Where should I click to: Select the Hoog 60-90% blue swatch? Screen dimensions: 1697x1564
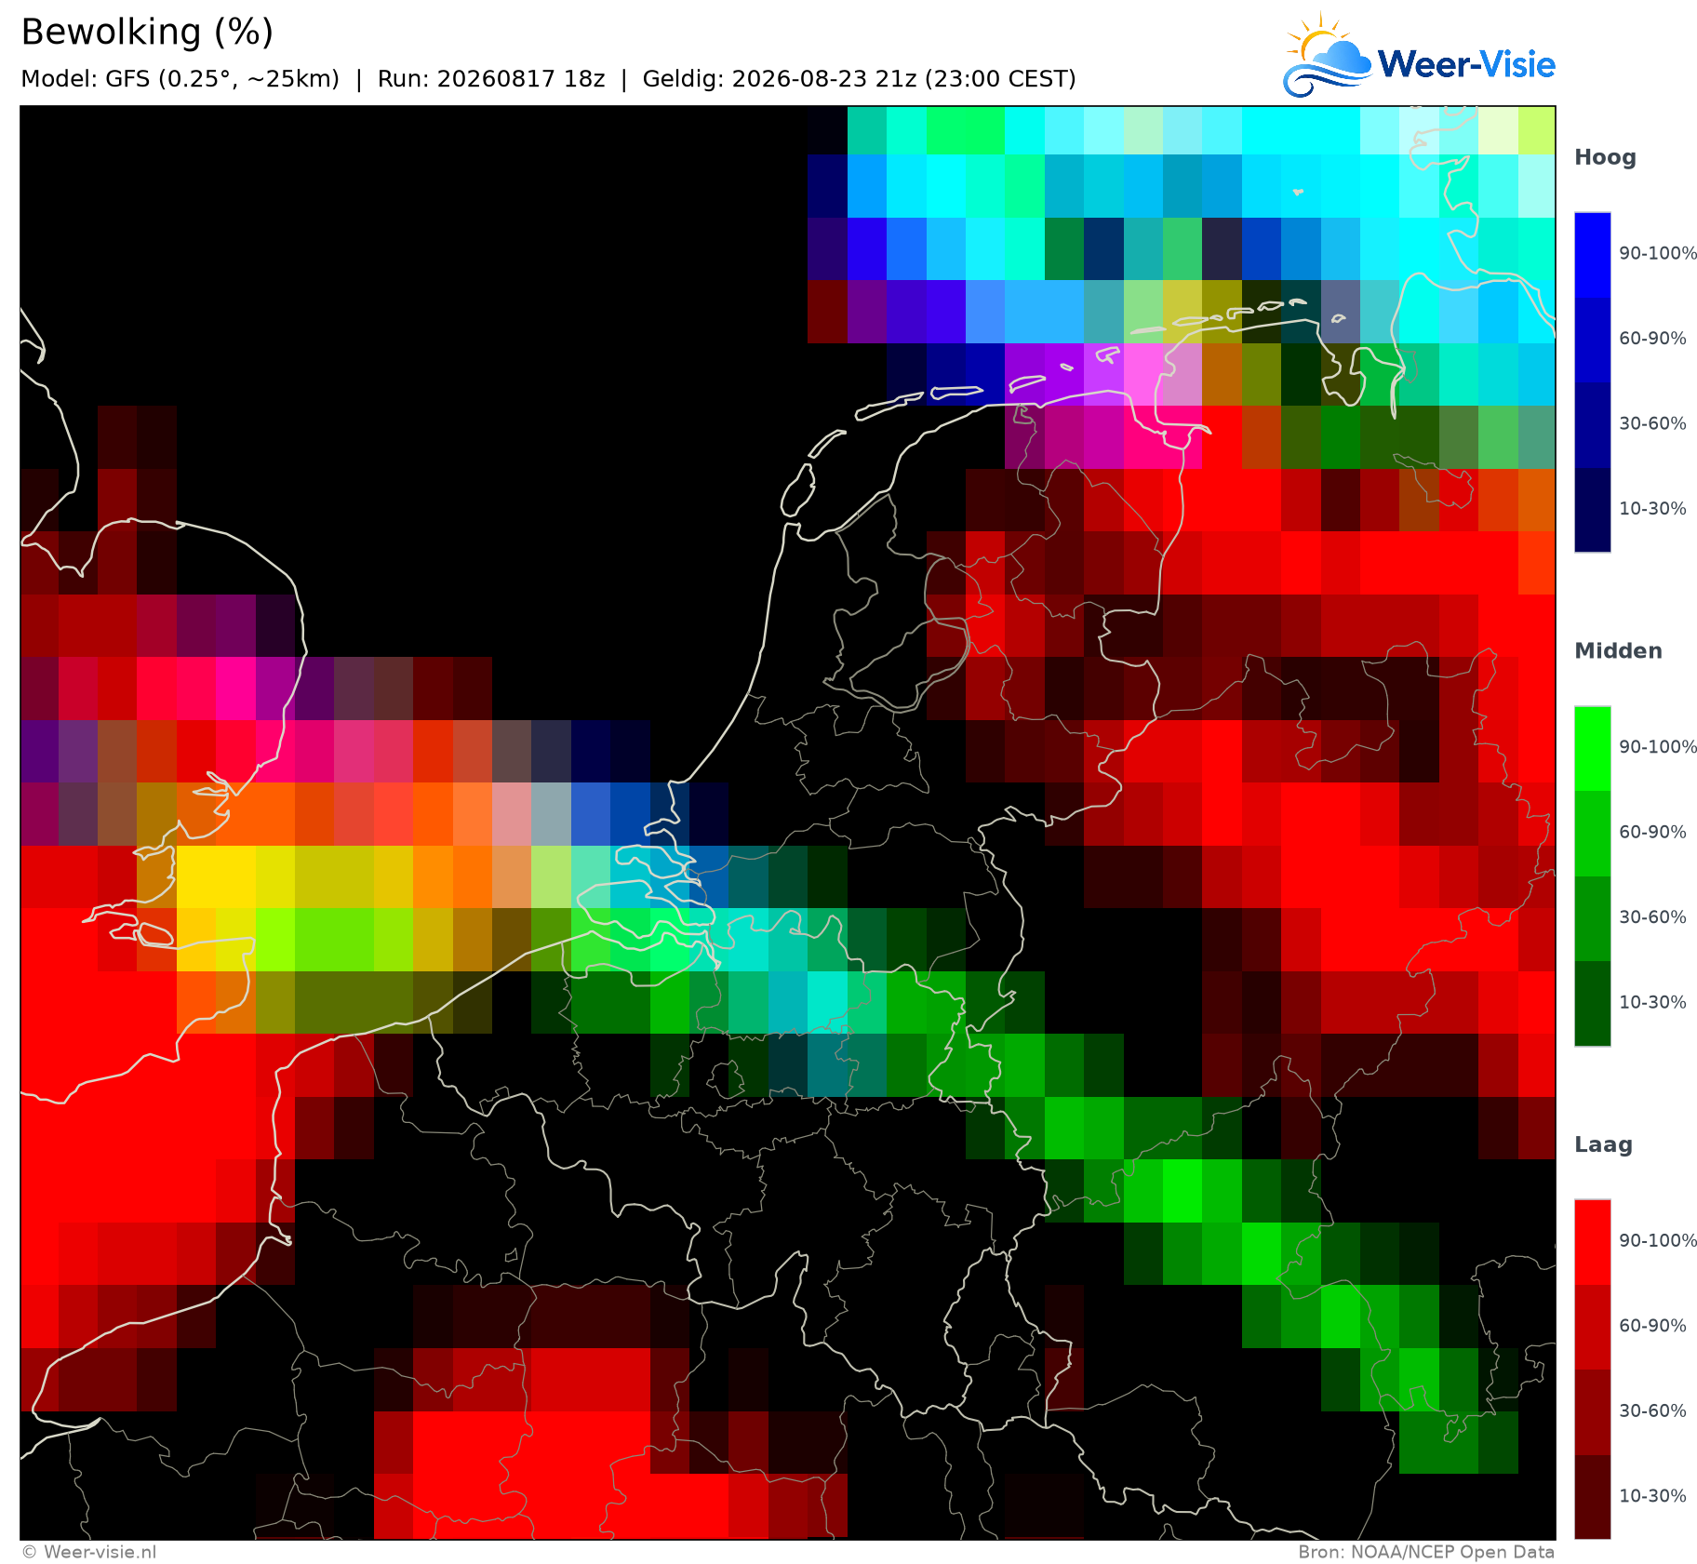point(1592,340)
